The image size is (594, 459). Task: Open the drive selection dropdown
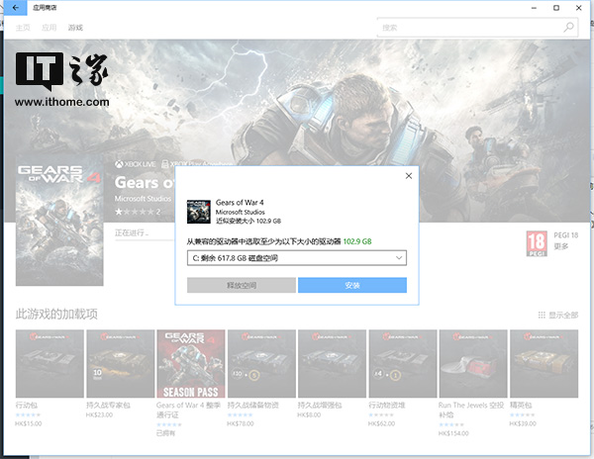pos(297,258)
